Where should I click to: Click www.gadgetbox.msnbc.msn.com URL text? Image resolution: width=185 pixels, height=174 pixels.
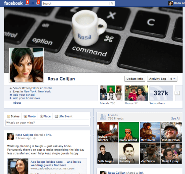[53, 169]
